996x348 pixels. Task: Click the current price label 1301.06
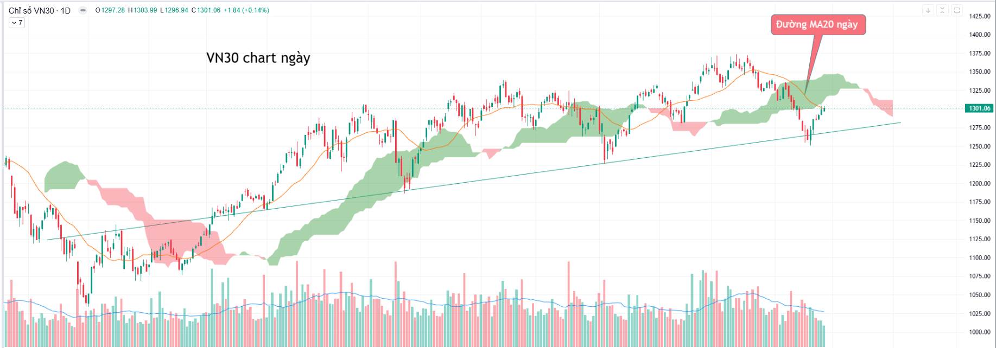pos(979,108)
